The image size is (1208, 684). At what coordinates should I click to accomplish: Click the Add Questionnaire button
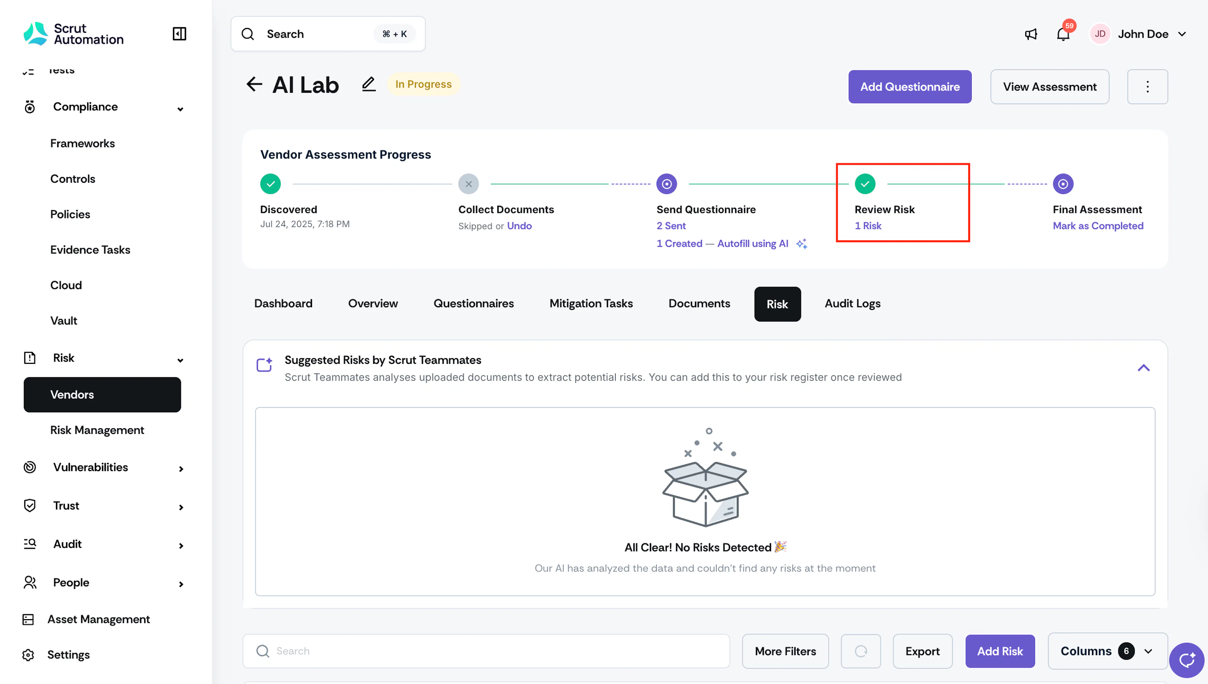[x=909, y=87]
